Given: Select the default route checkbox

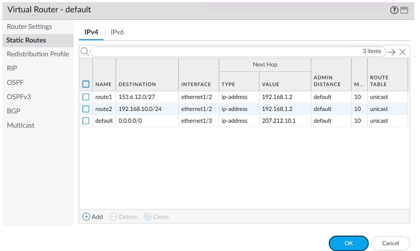Looking at the screenshot, I should 86,121.
